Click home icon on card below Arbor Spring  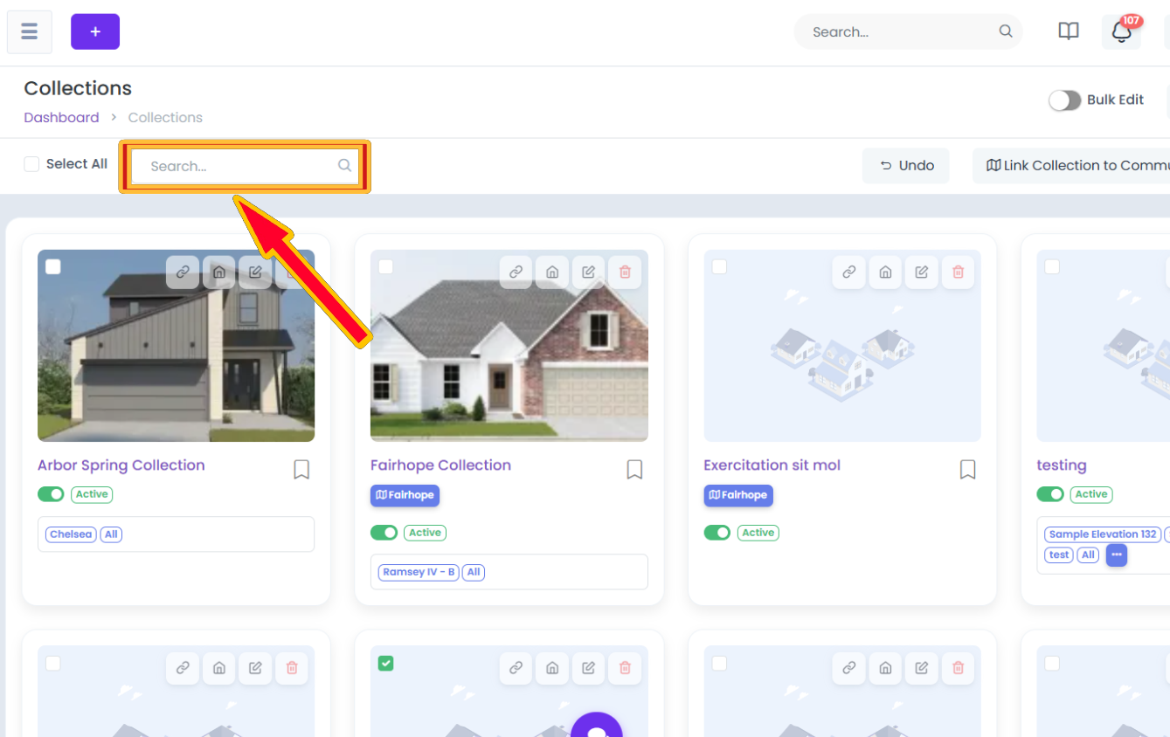click(x=219, y=668)
